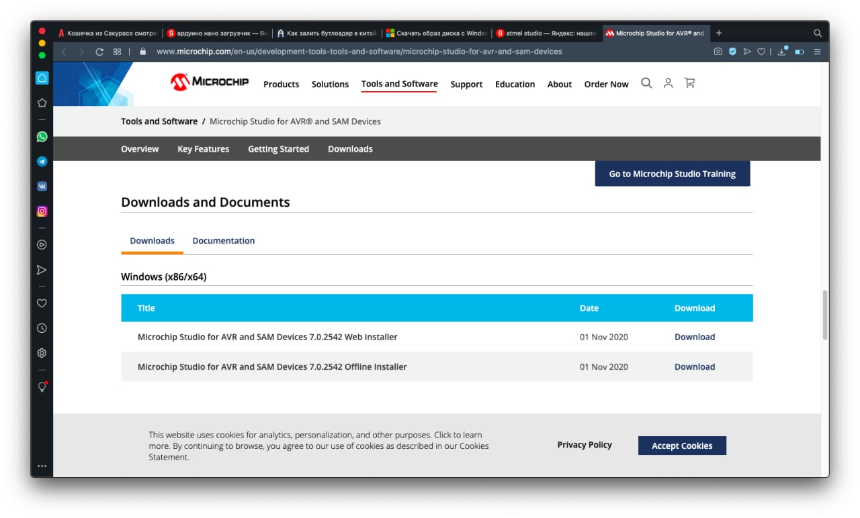Click the Web Installer title text

[x=267, y=337]
